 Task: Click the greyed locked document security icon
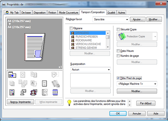click(x=55, y=84)
